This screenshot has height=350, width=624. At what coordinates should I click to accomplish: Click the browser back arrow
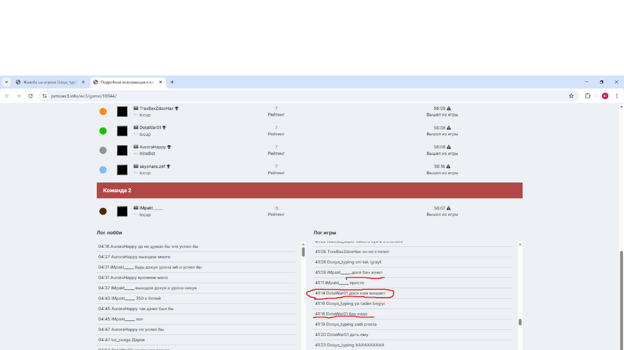click(x=7, y=96)
